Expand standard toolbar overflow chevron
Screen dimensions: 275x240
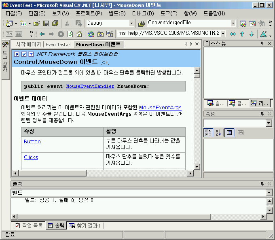[x=270, y=23]
